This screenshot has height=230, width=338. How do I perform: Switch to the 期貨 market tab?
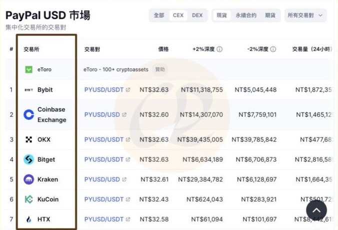click(270, 15)
